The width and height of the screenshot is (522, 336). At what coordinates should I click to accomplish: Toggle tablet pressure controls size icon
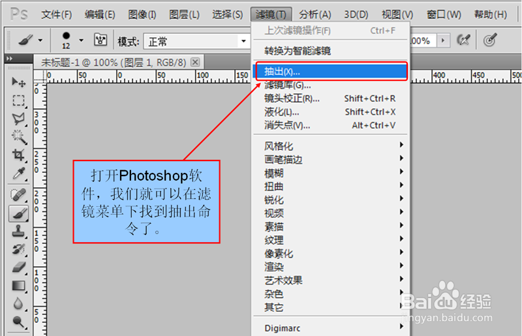[490, 40]
